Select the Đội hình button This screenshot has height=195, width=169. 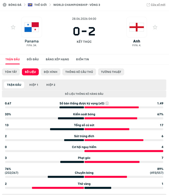[51, 72]
